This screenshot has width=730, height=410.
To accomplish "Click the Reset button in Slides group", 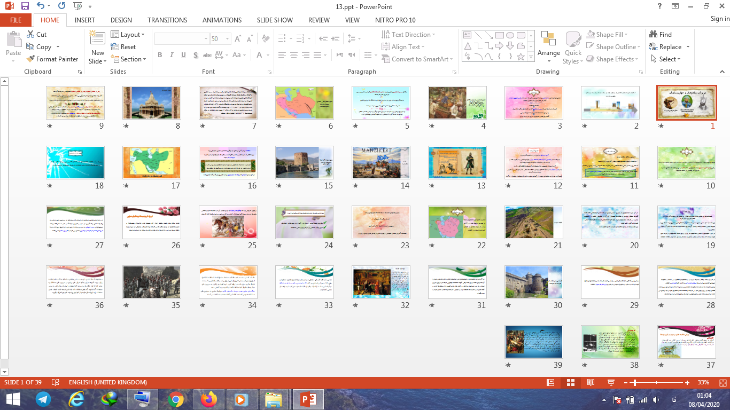I will click(123, 47).
